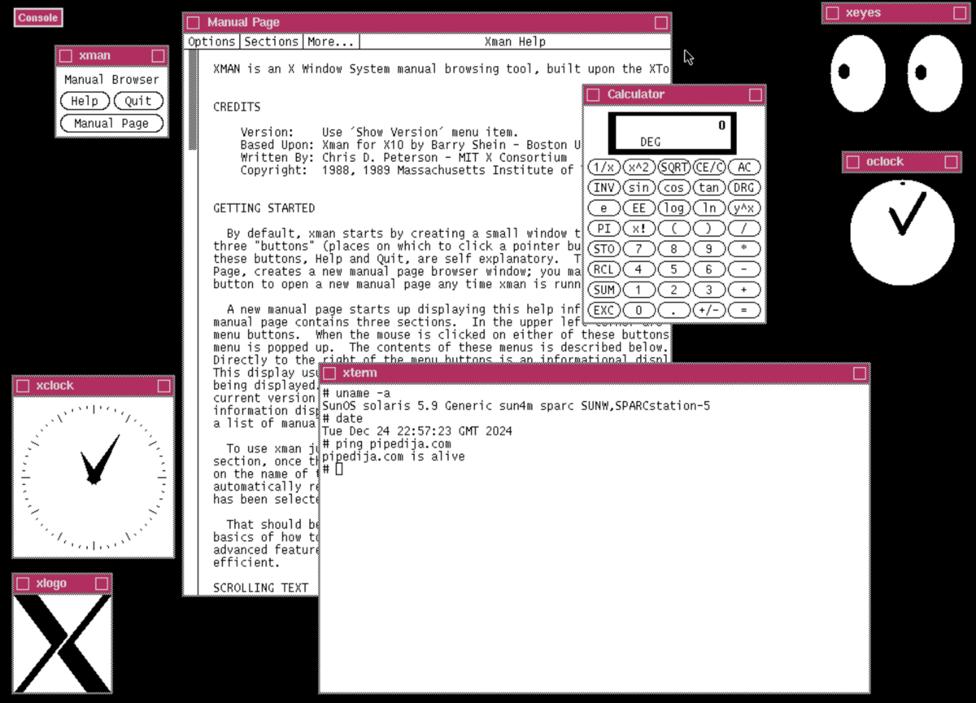Screen dimensions: 976x703
Task: Toggle the DRG angle mode key
Action: (743, 187)
